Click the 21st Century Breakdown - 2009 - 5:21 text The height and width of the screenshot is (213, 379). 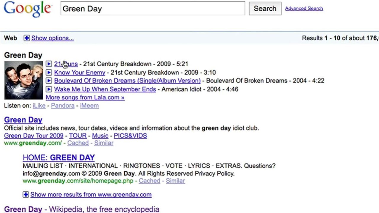[136, 64]
